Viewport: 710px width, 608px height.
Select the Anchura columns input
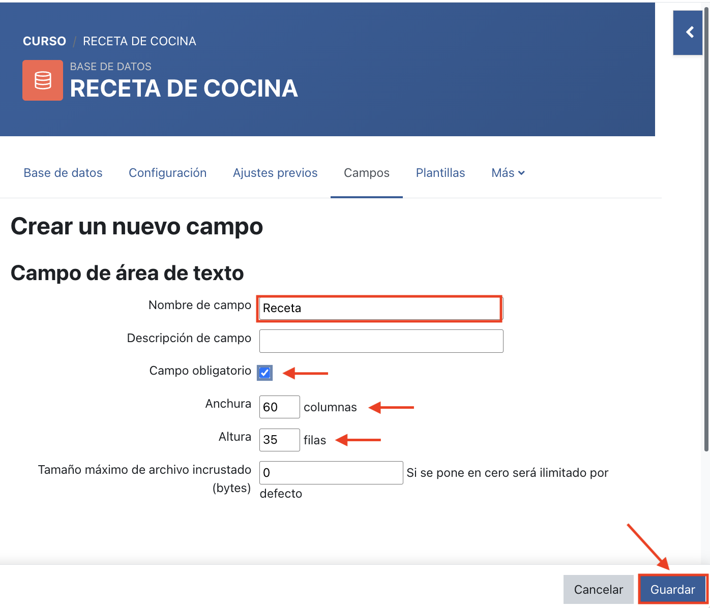280,407
